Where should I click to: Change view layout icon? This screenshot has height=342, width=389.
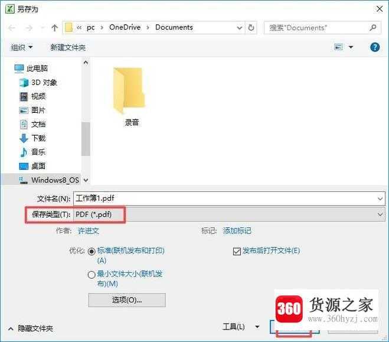(x=338, y=47)
